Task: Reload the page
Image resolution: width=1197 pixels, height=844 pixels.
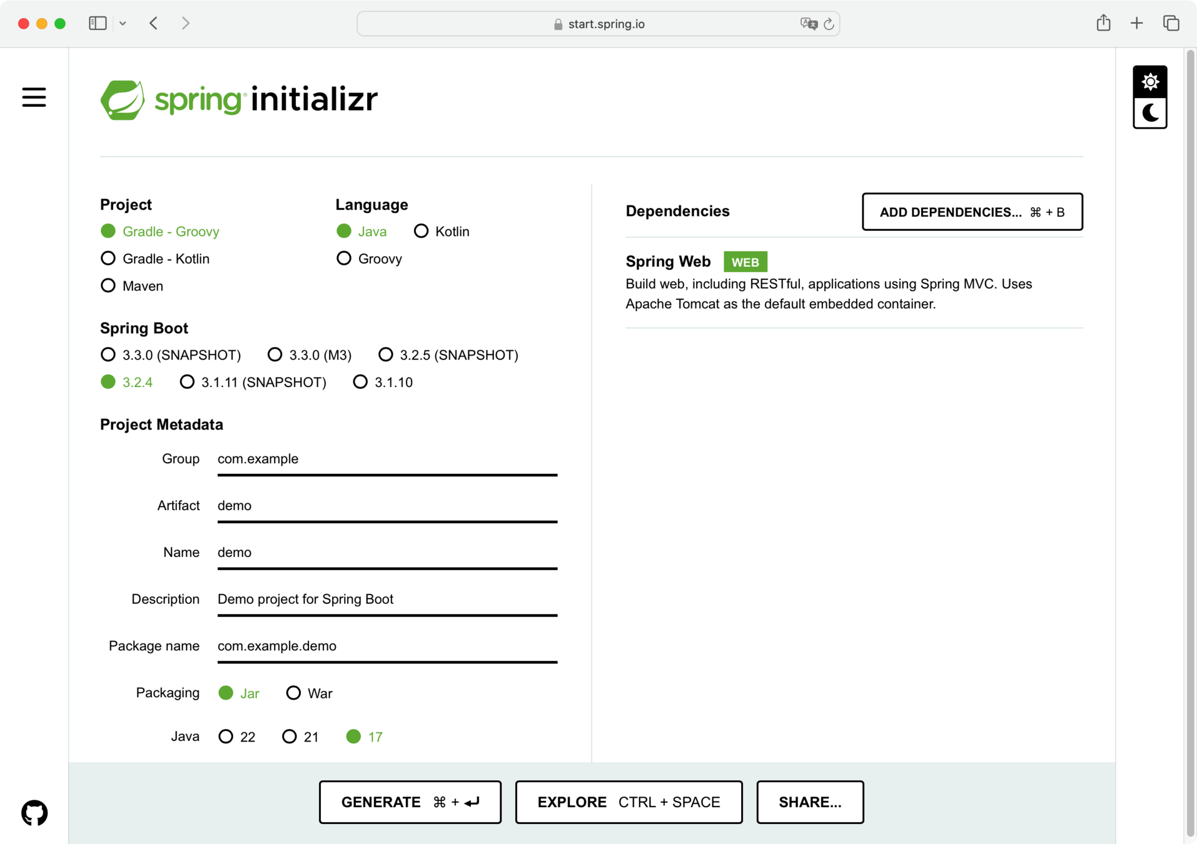Action: click(829, 24)
